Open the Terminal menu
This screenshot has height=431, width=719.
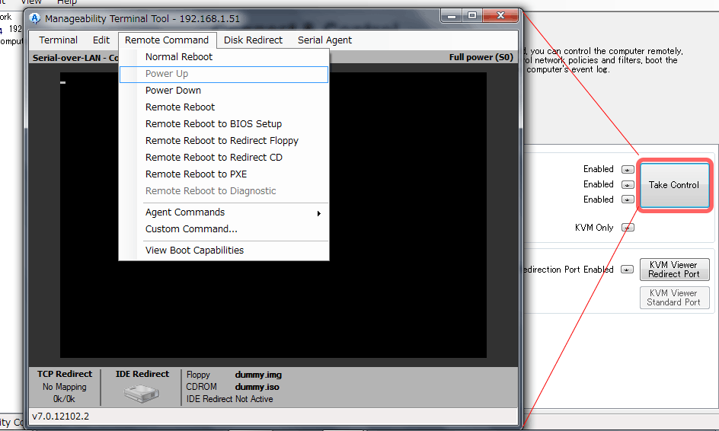(x=58, y=40)
